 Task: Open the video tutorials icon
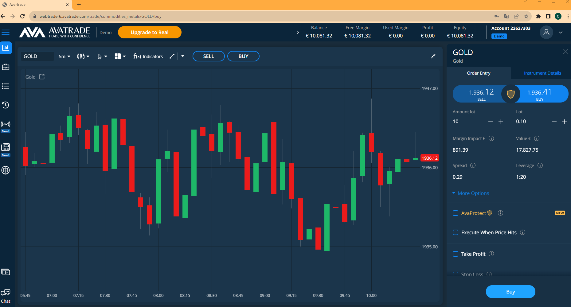tap(6, 272)
